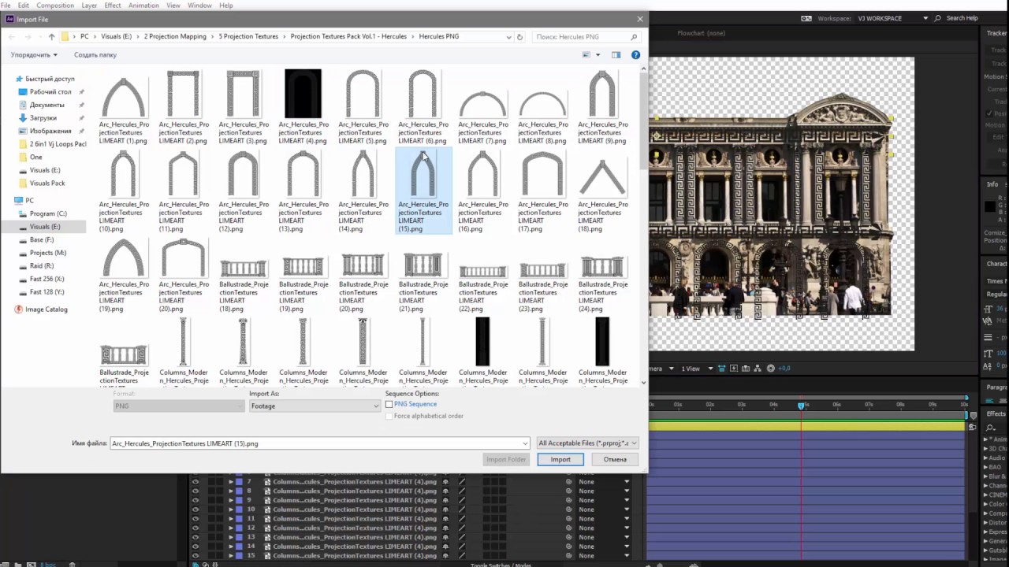The width and height of the screenshot is (1009, 567).
Task: Click Создать папку to create a folder
Action: [x=95, y=55]
